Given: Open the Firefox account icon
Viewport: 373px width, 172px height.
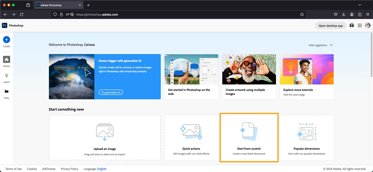Looking at the screenshot, I should [352, 15].
